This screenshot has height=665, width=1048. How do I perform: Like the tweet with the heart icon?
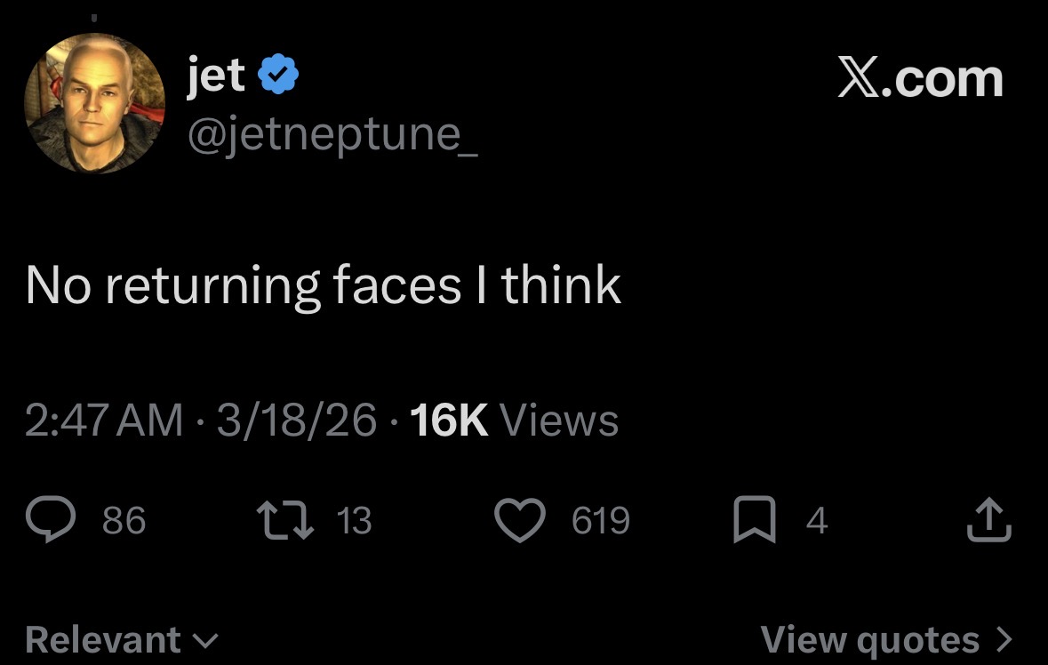tap(521, 521)
